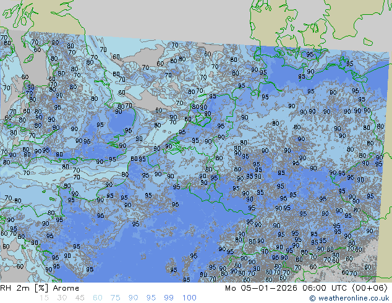Select the 99 value in the colour legend
392x303 pixels.
169,298
